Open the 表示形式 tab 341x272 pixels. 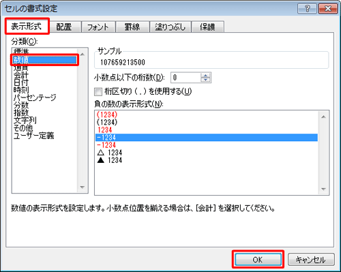pyautogui.click(x=27, y=27)
